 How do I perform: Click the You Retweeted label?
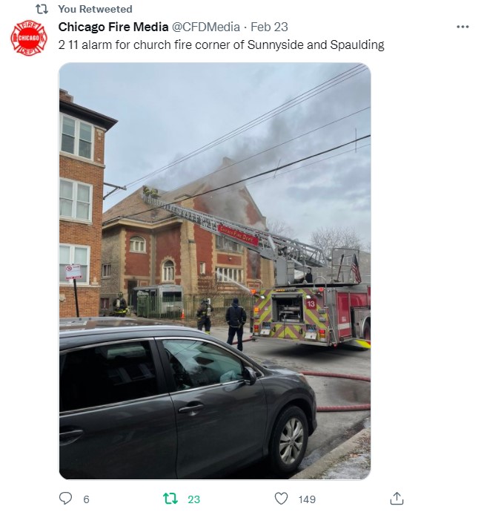pos(95,9)
